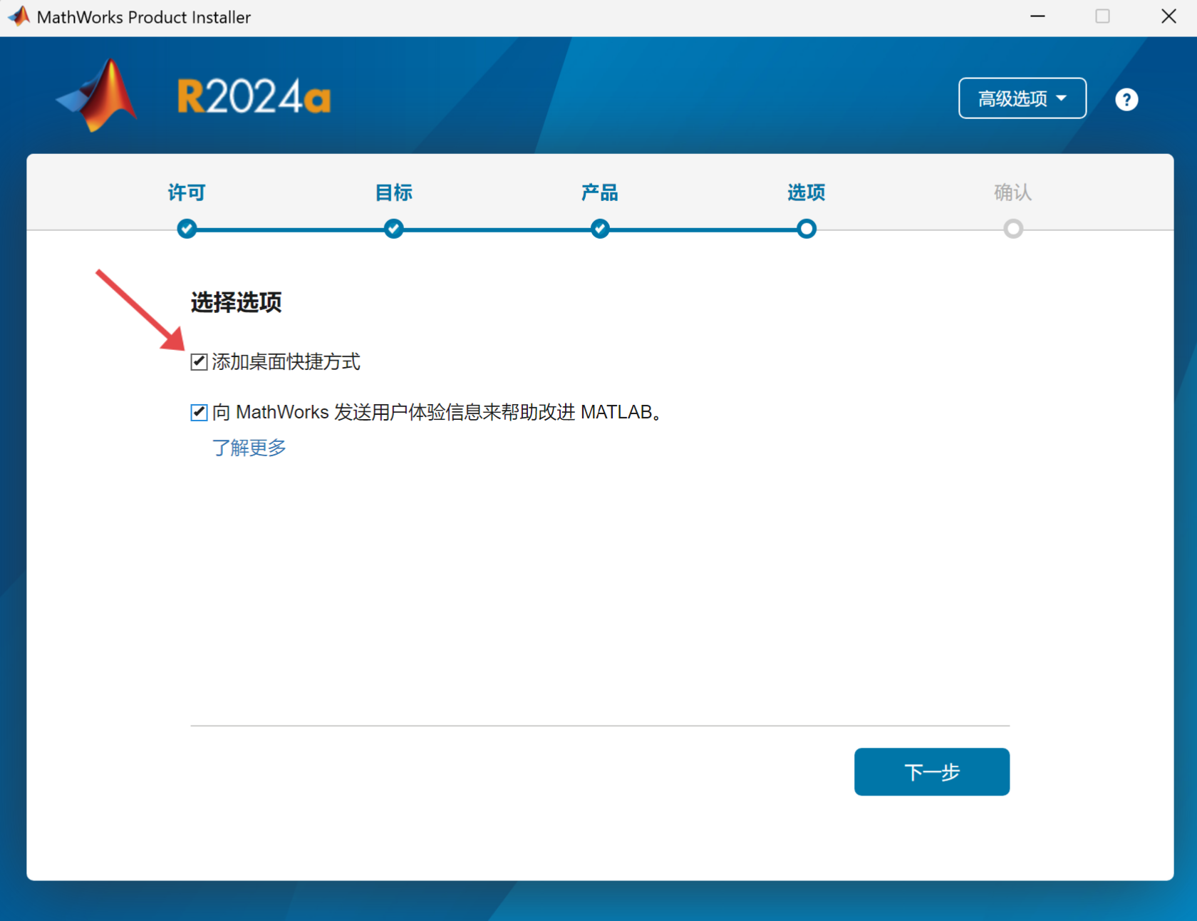This screenshot has height=921, width=1197.
Task: Click the completed checkmark for the 产品 step
Action: (599, 229)
